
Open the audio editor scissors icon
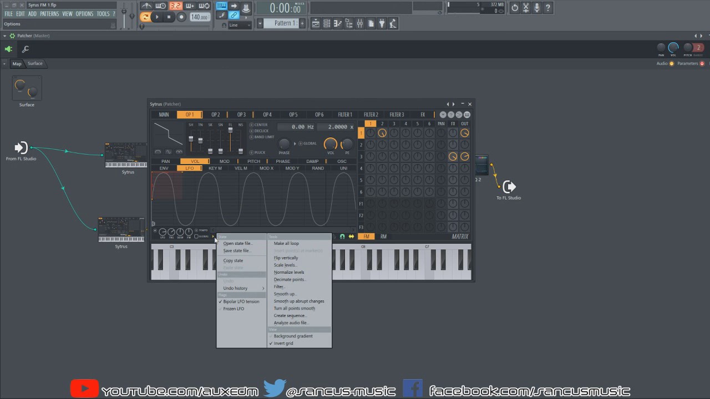pos(526,8)
